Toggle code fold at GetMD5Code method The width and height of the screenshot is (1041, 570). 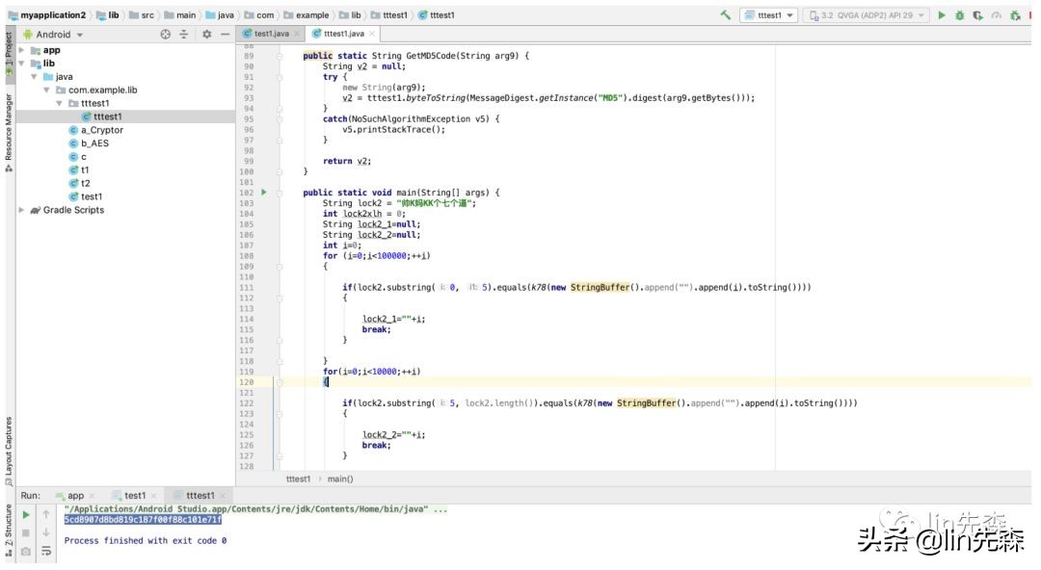pos(280,56)
